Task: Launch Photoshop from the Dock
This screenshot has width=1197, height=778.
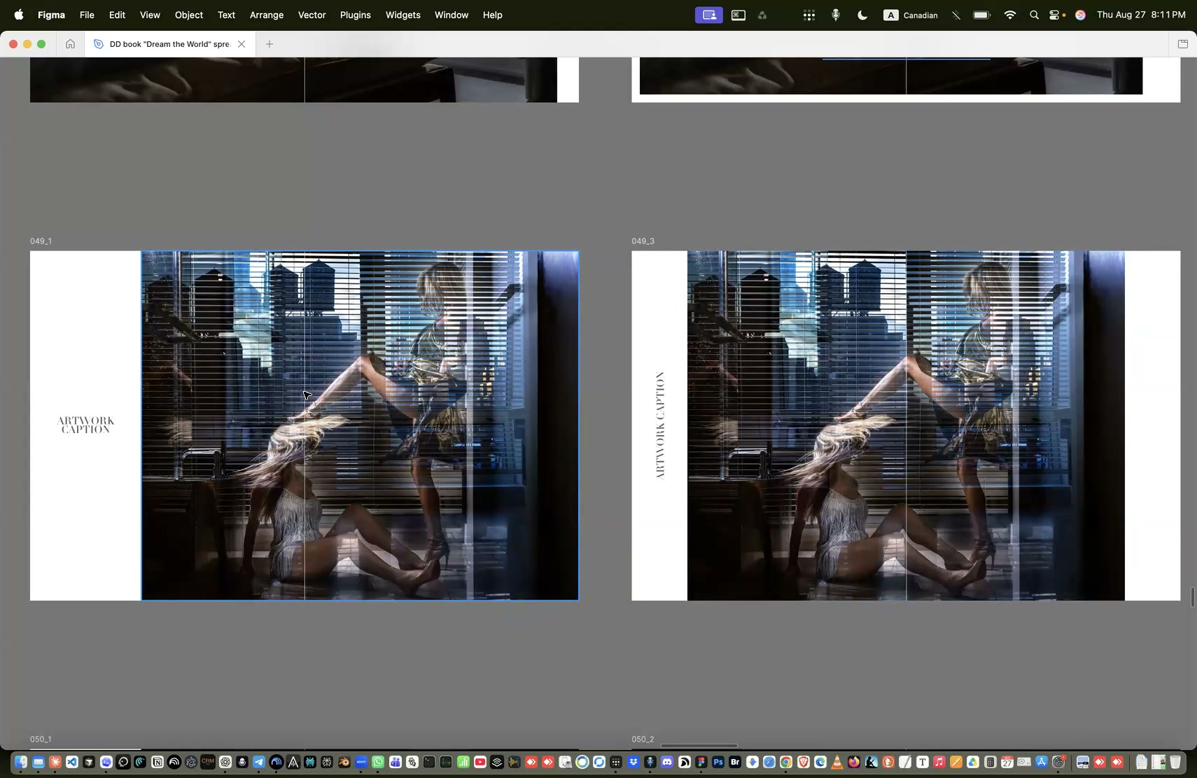Action: pos(717,762)
